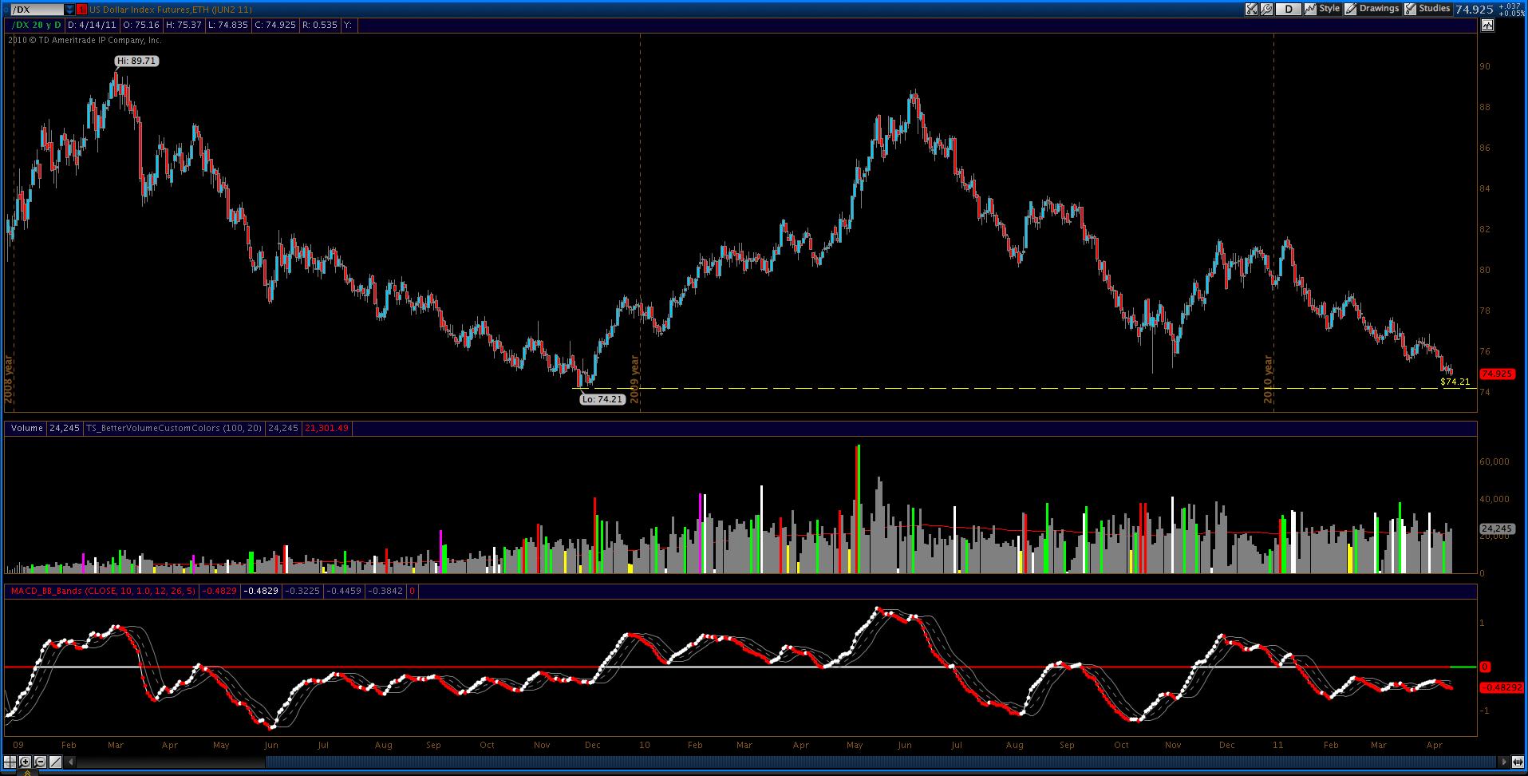Click the scrollbar left arrow

click(x=70, y=762)
